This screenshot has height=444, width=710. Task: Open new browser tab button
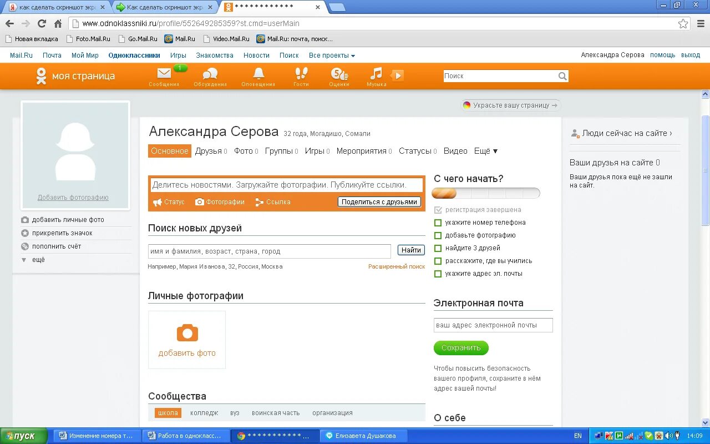pyautogui.click(x=337, y=7)
